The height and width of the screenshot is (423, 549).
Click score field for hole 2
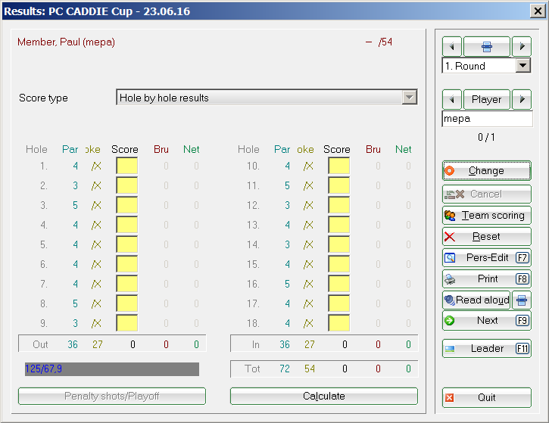pos(126,185)
